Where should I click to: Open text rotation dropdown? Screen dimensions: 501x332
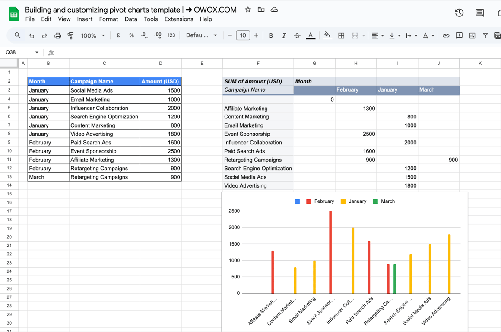coord(428,35)
